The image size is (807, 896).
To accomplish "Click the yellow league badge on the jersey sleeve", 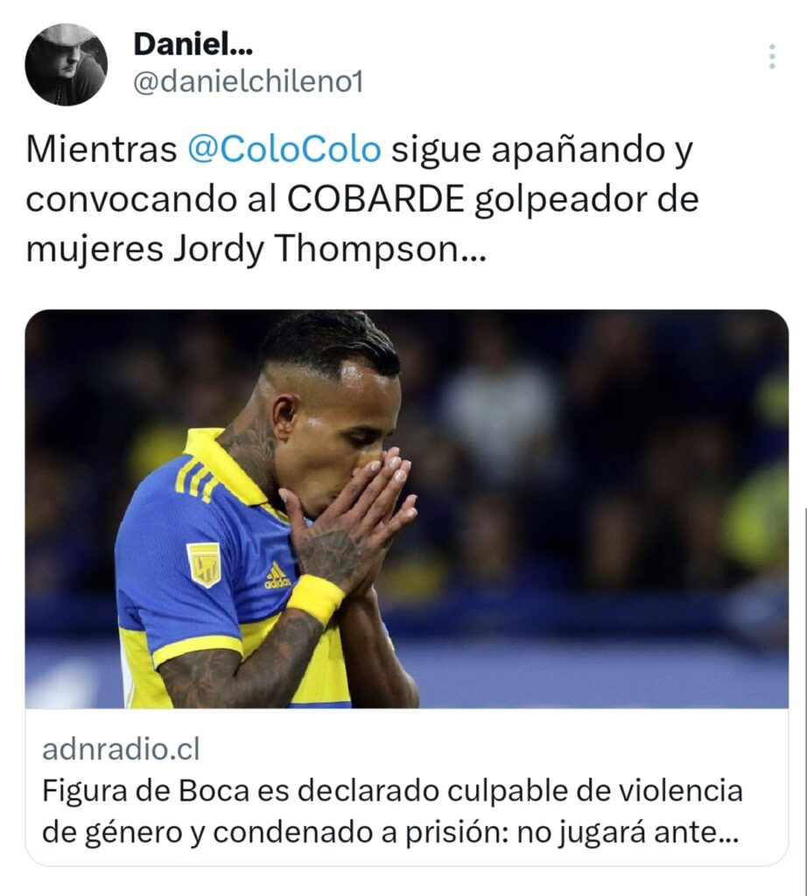I will coord(204,564).
